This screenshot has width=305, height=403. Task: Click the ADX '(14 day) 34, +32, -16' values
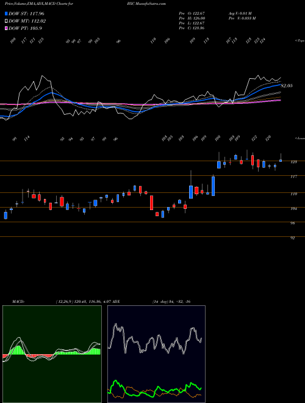(171, 302)
